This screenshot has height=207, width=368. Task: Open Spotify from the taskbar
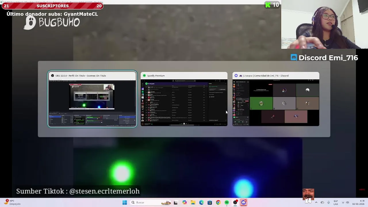(x=227, y=202)
